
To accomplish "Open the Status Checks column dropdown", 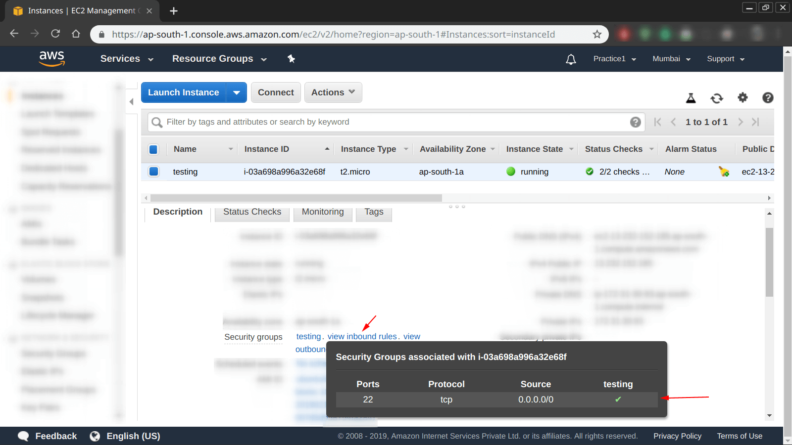I will point(651,149).
